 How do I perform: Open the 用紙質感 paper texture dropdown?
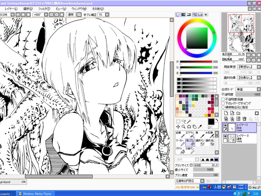pyautogui.click(x=259, y=67)
